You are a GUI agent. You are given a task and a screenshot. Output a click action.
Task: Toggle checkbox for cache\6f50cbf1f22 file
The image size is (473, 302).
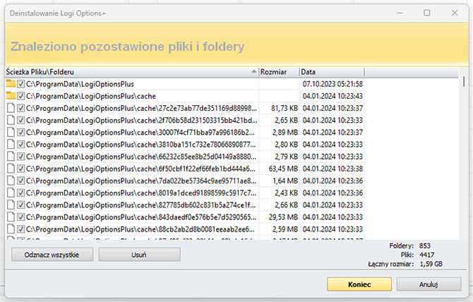(x=20, y=169)
